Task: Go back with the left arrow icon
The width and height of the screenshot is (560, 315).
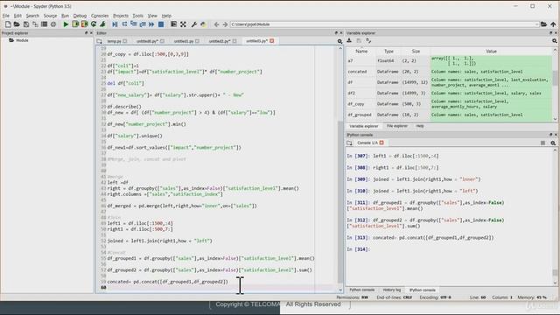Action: tap(216, 24)
